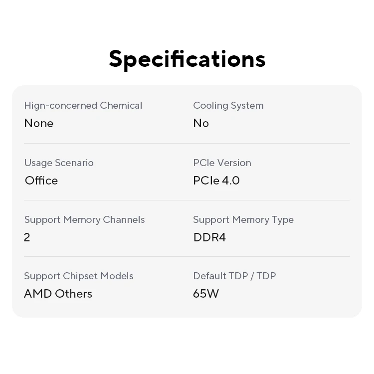Click the value None under Chemical
This screenshot has width=374, height=374.
(x=39, y=123)
